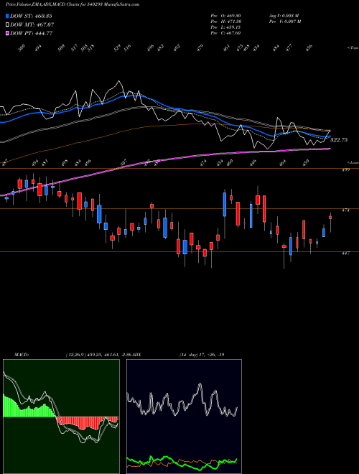Click the 507 low price marker
The height and width of the screenshot is (474, 359).
pyautogui.click(x=123, y=162)
